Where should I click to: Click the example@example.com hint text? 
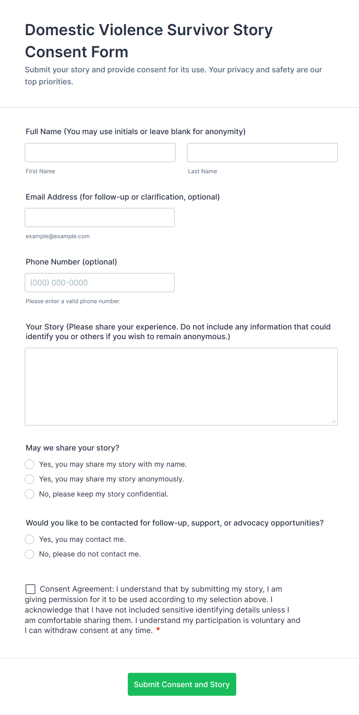58,236
